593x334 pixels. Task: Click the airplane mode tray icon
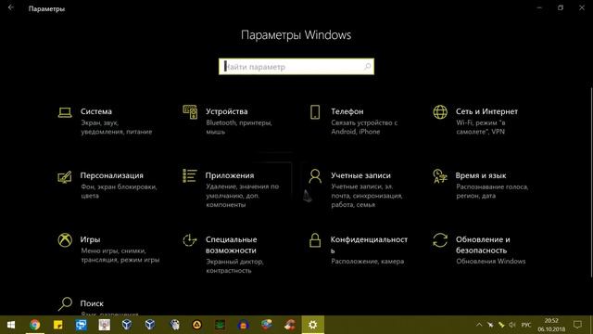click(490, 325)
